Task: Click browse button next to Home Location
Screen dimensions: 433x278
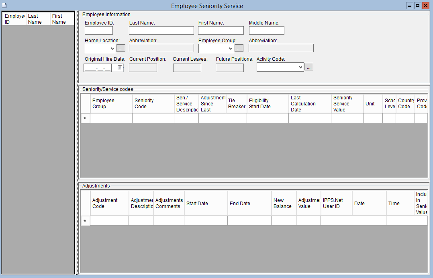Action: pyautogui.click(x=121, y=49)
